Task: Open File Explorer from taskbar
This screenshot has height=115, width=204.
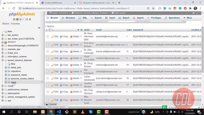Action: coord(35,112)
